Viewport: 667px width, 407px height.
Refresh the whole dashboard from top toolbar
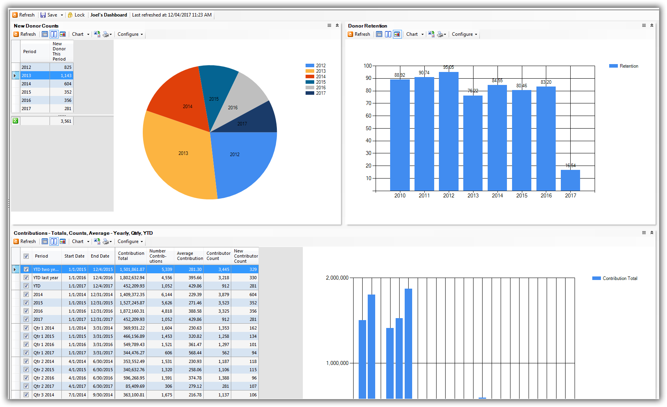pos(23,15)
